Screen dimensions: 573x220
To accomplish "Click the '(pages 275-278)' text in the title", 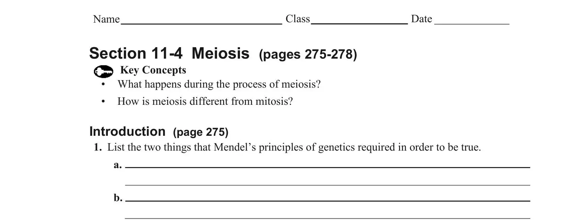I will click(308, 54).
